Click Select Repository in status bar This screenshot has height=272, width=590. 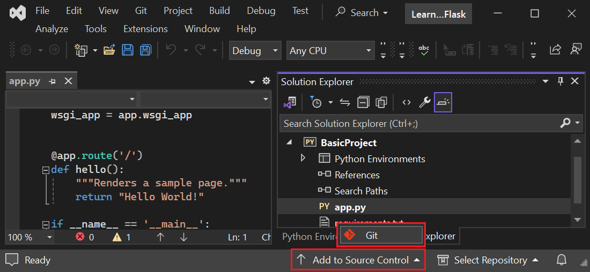pyautogui.click(x=488, y=260)
